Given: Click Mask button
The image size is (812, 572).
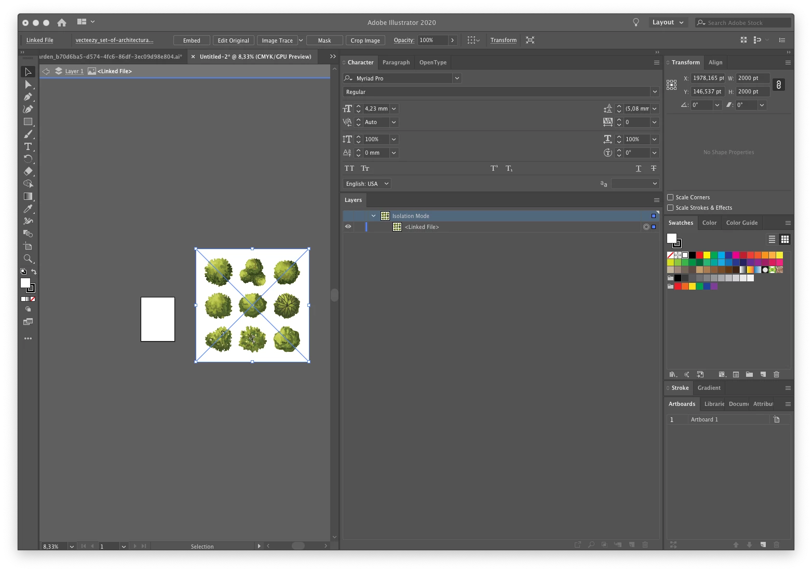Looking at the screenshot, I should point(324,40).
